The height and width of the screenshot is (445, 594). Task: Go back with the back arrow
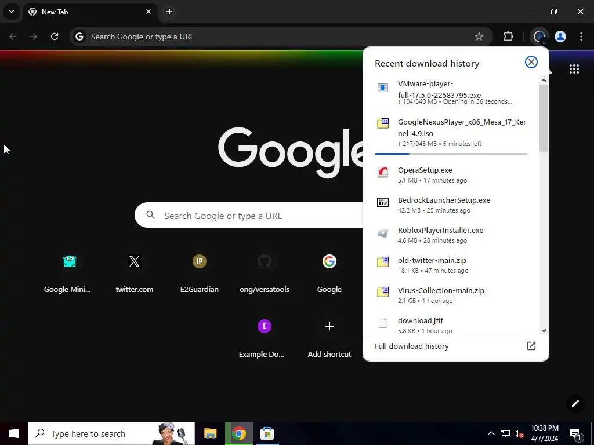point(13,37)
